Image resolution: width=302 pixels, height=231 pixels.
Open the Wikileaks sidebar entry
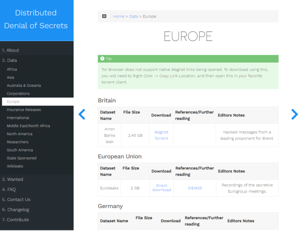coord(15,166)
